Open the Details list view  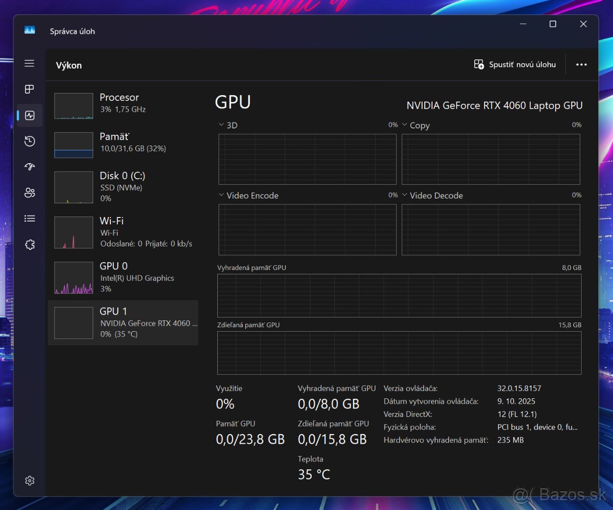(29, 218)
